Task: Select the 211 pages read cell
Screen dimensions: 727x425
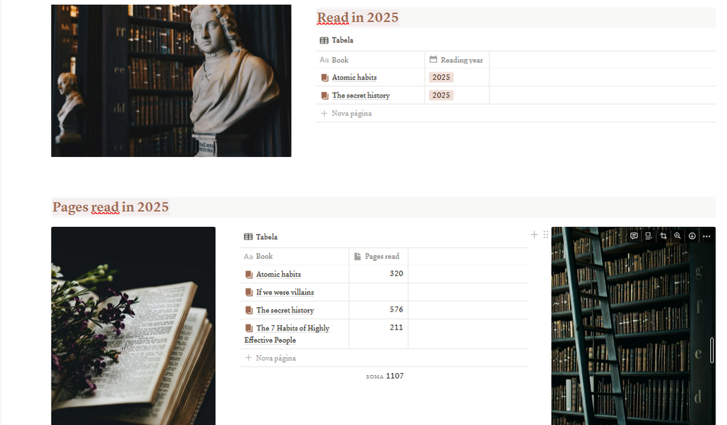Action: pyautogui.click(x=378, y=334)
